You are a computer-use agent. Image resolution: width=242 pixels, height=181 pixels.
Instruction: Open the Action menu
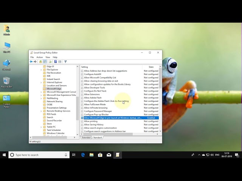click(x=39, y=57)
